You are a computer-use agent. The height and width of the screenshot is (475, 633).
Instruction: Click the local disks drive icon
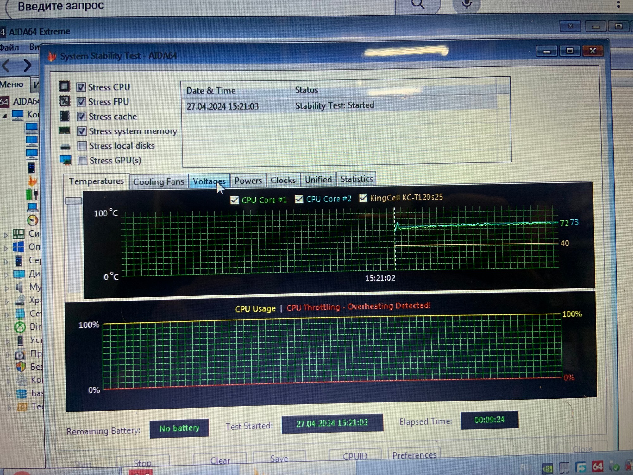(65, 147)
